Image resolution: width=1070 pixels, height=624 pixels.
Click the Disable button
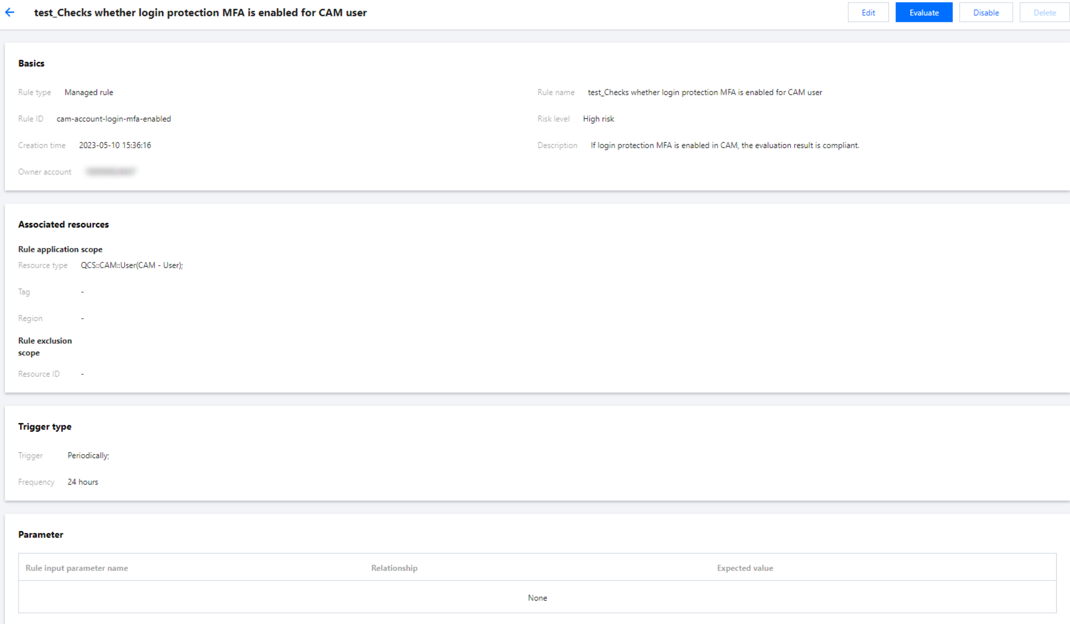pyautogui.click(x=985, y=13)
